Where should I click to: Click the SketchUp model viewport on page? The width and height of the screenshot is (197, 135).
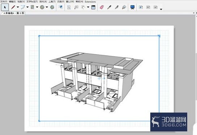[x=99, y=79]
